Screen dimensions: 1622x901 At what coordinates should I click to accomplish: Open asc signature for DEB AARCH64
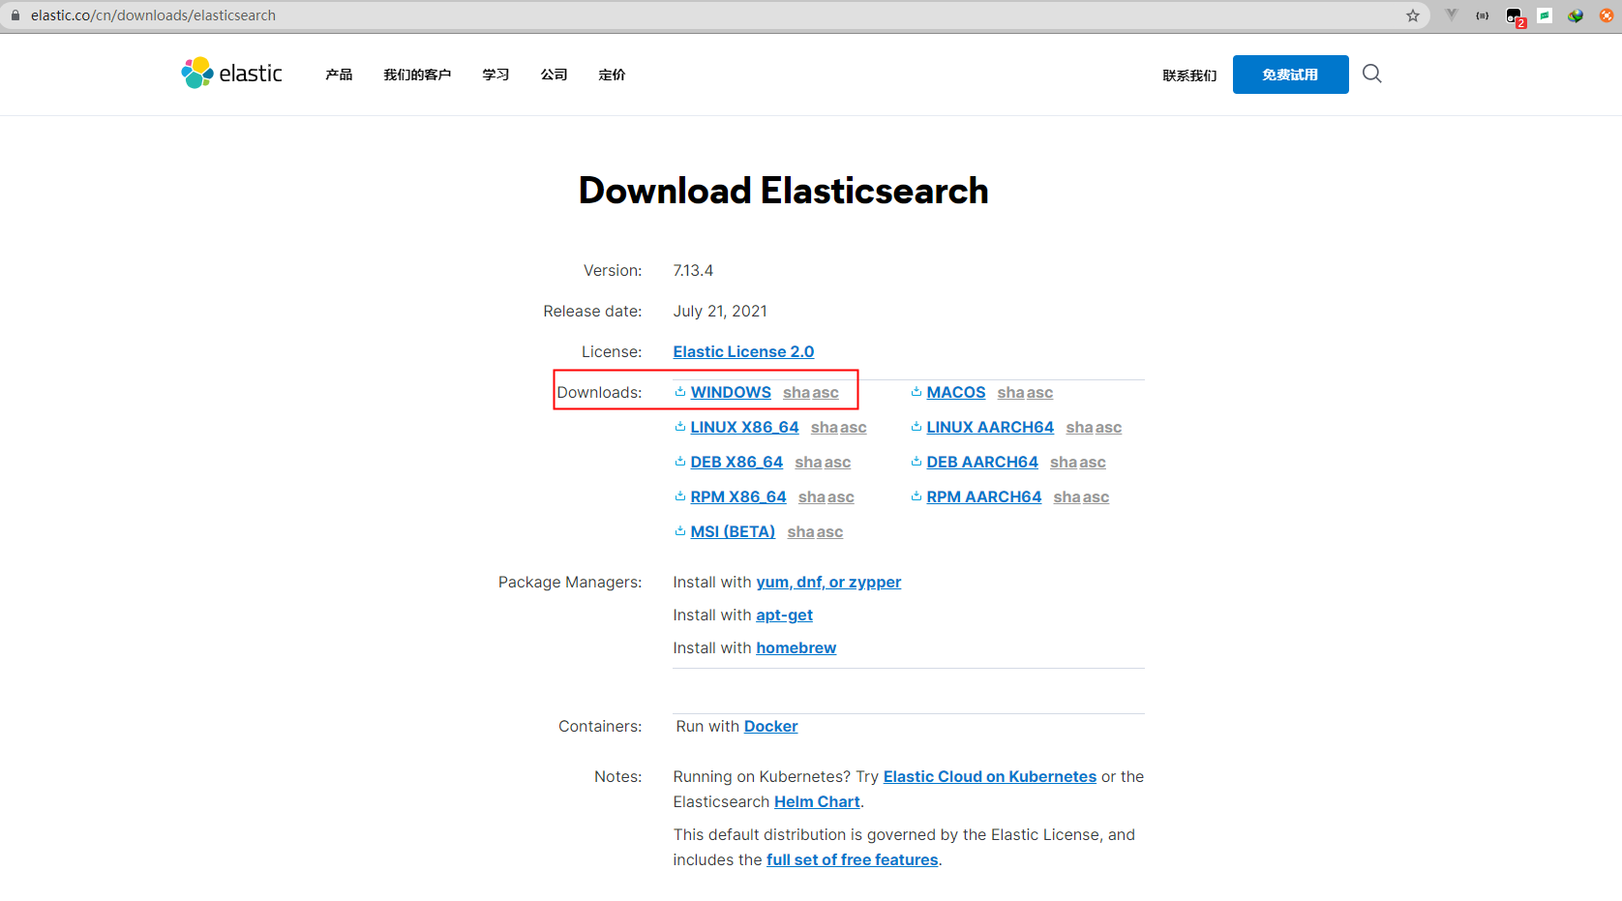1093,462
